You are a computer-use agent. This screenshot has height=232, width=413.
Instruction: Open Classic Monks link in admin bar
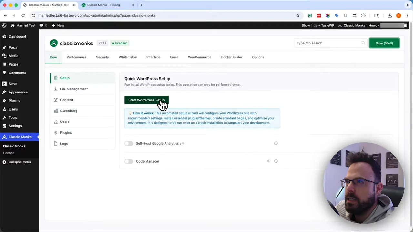point(351,25)
